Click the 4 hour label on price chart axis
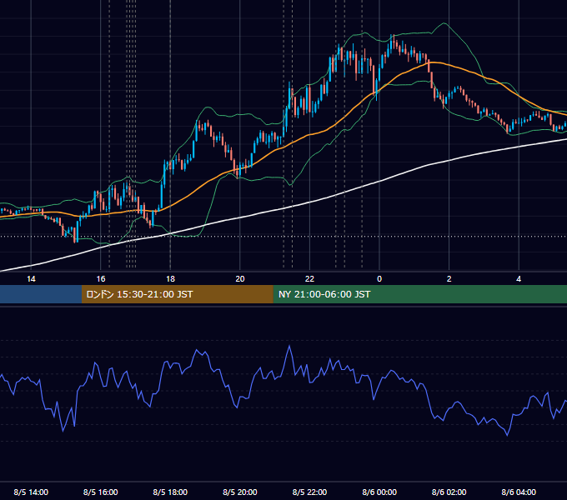The height and width of the screenshot is (500, 567). (x=519, y=279)
